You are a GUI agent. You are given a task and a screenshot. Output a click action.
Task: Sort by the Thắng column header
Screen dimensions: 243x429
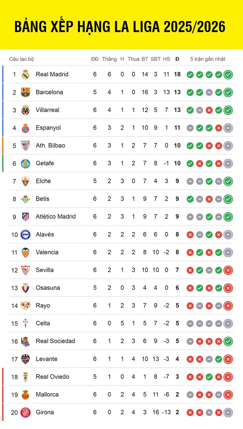tap(109, 59)
